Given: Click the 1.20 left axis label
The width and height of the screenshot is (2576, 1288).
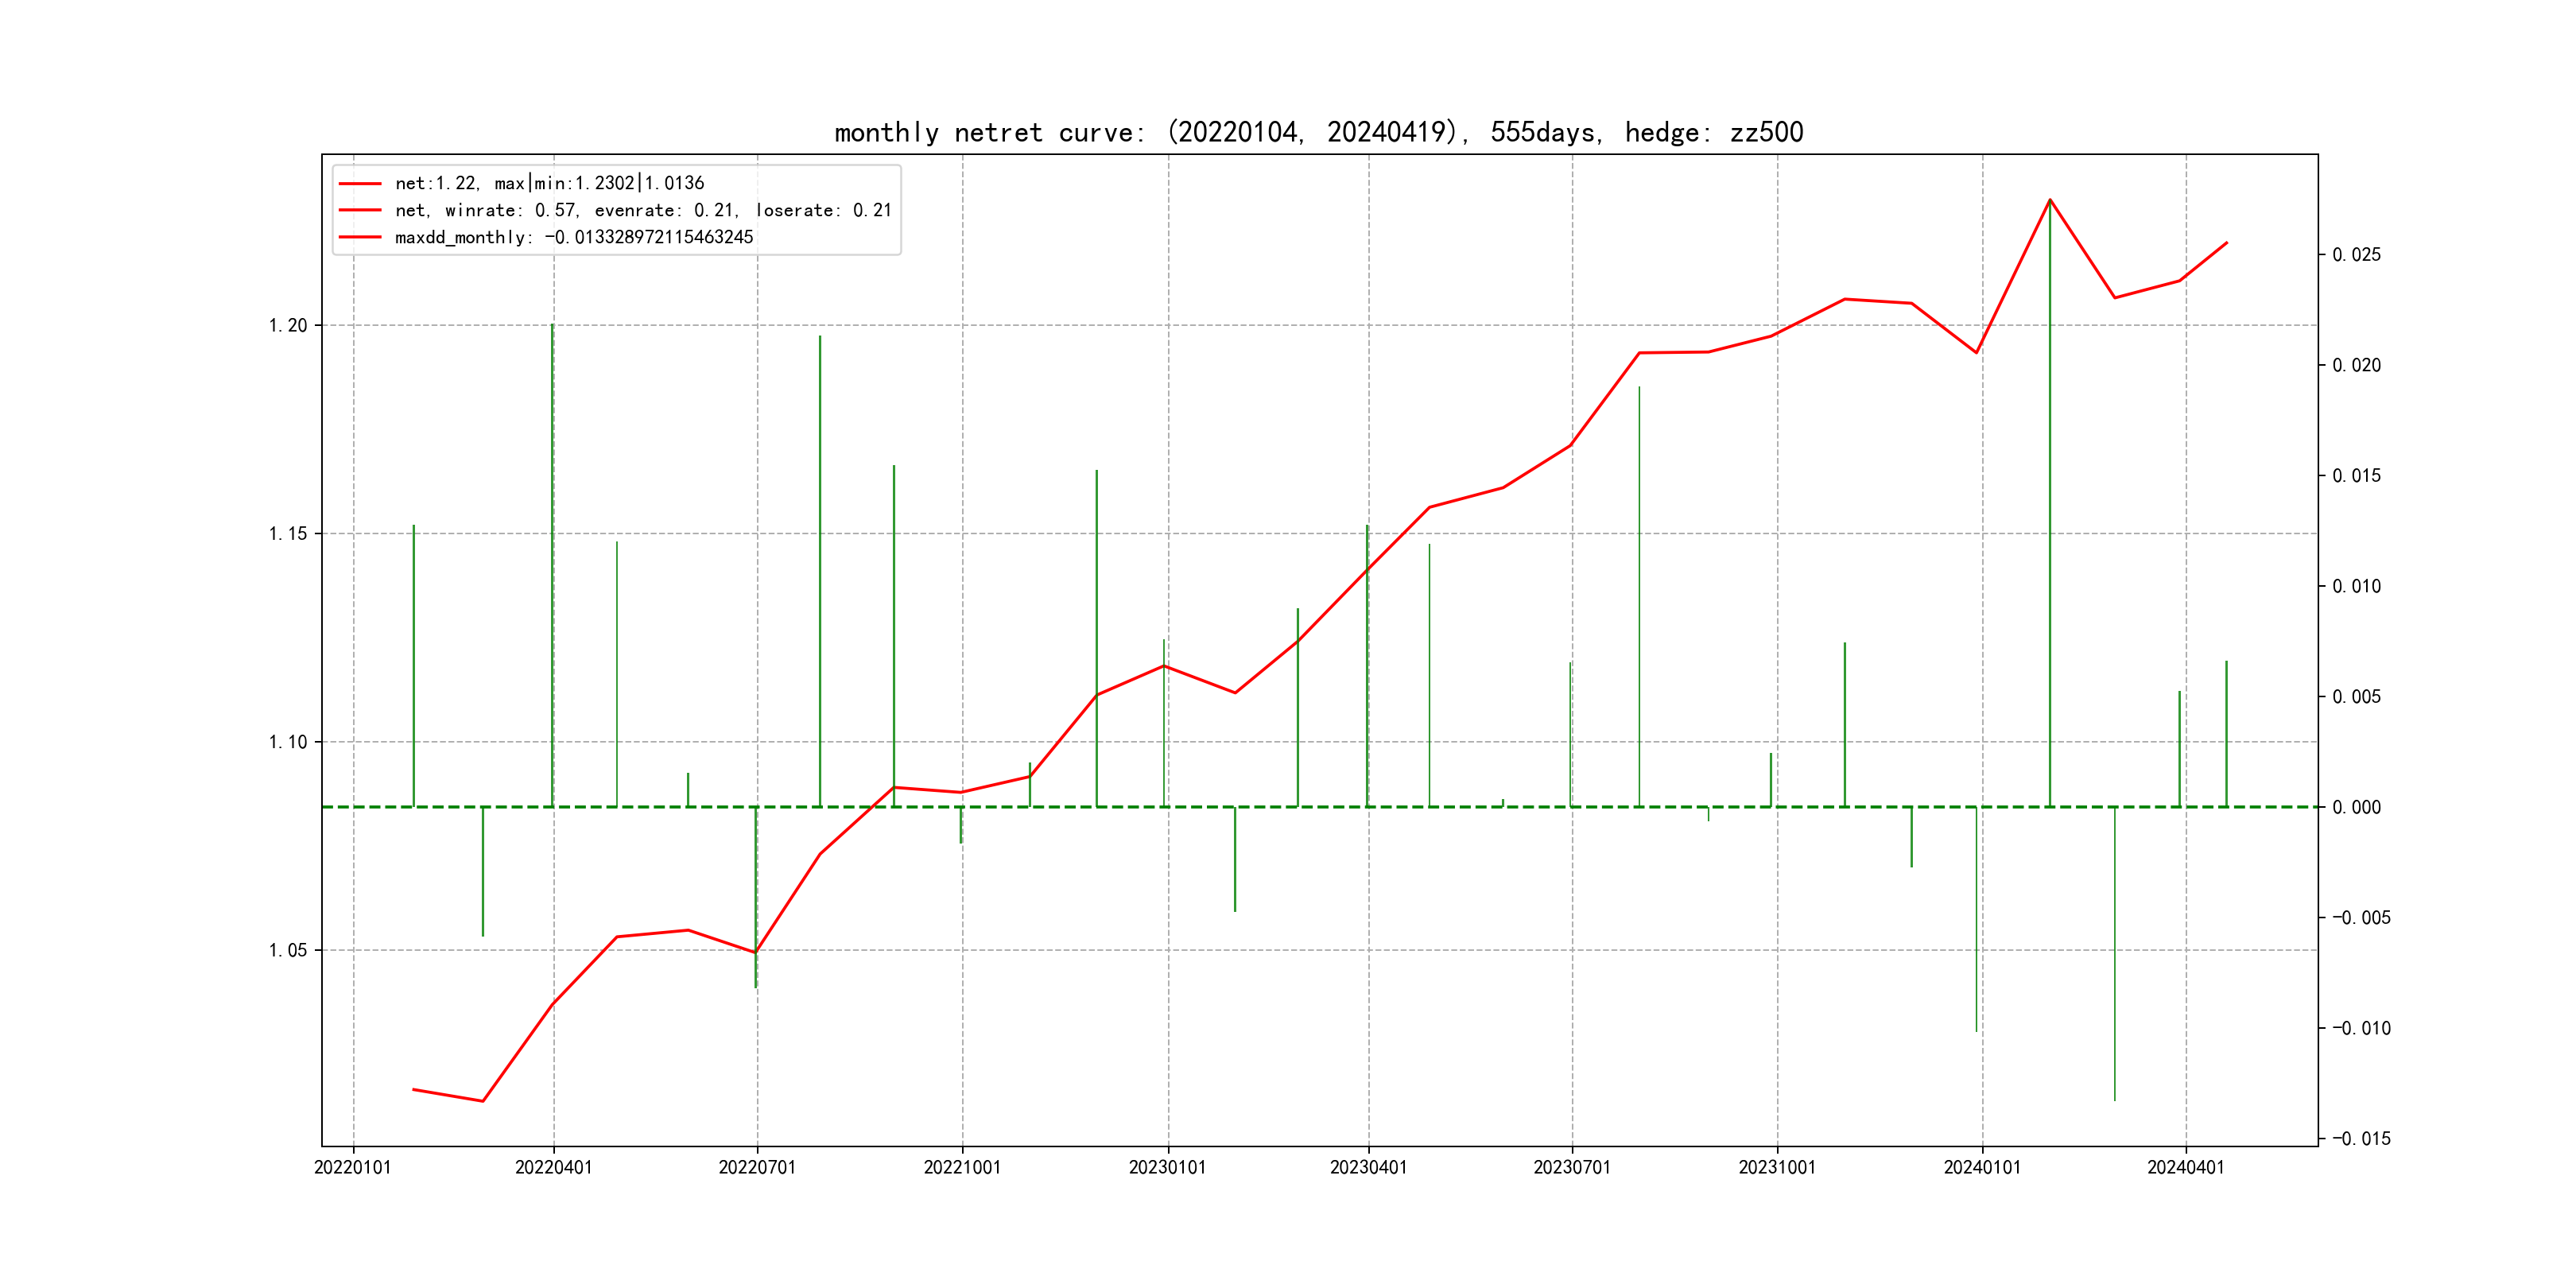Looking at the screenshot, I should coord(288,325).
